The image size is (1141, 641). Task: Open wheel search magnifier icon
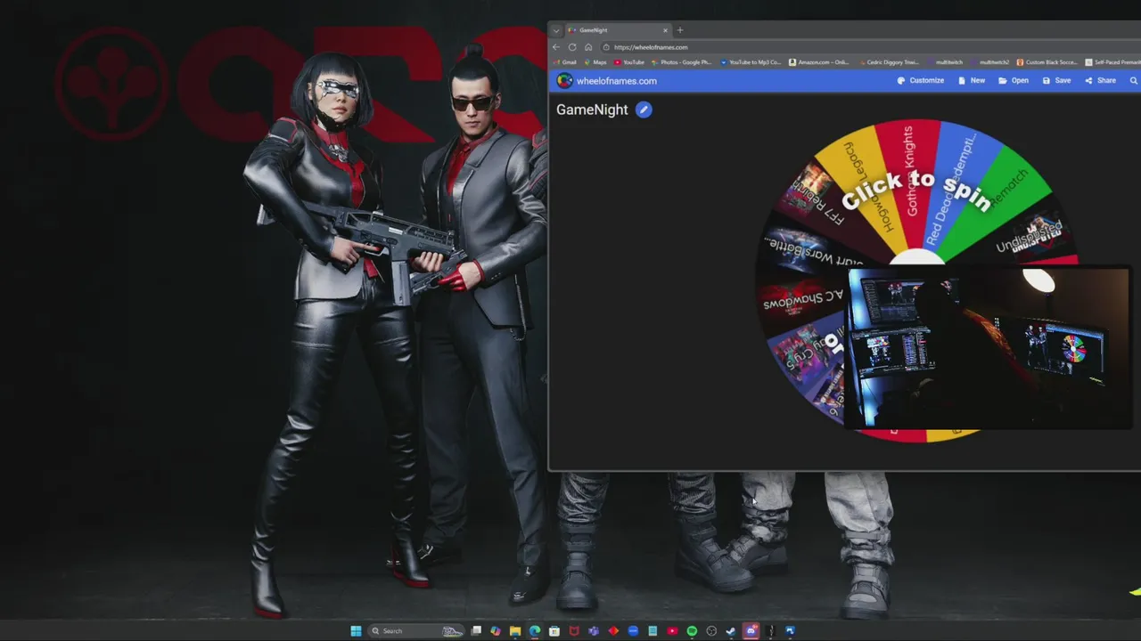click(x=1134, y=81)
